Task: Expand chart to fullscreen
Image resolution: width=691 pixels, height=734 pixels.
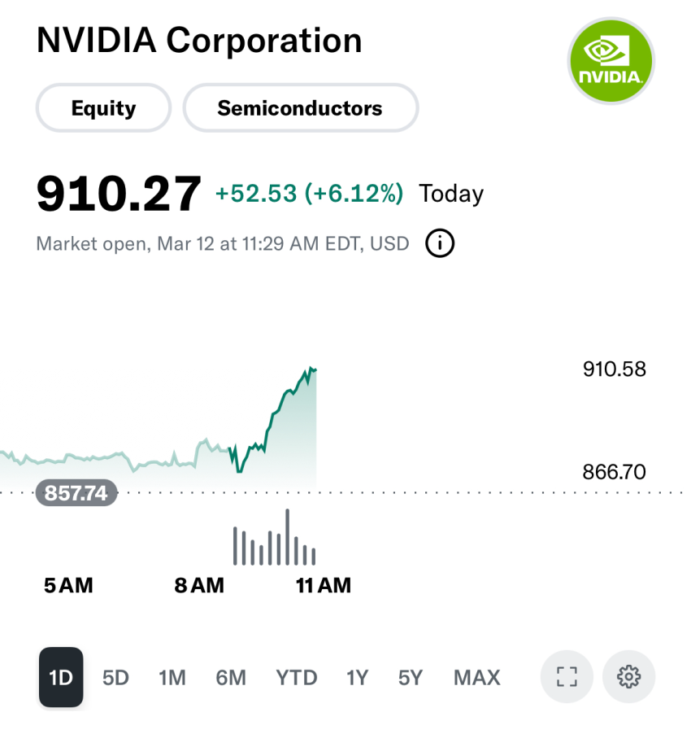Action: [x=567, y=676]
